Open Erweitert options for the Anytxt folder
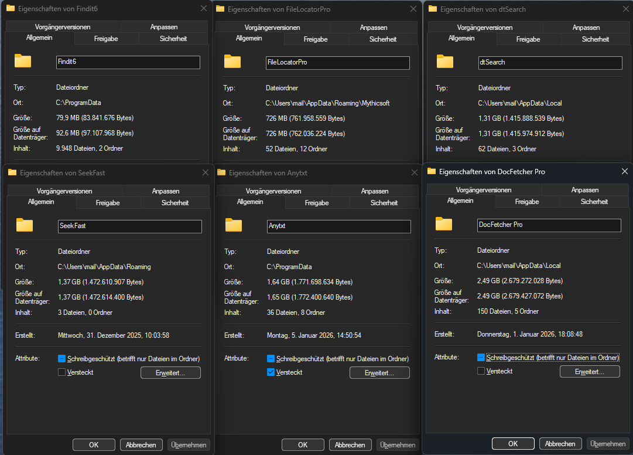The height and width of the screenshot is (455, 633). tap(379, 372)
